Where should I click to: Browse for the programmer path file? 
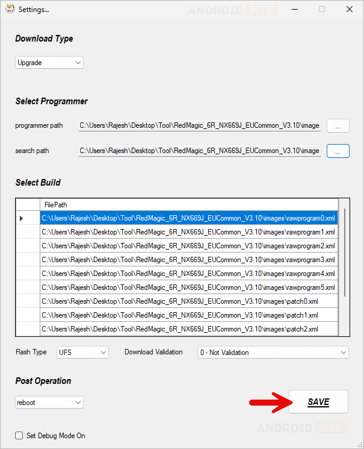point(338,126)
